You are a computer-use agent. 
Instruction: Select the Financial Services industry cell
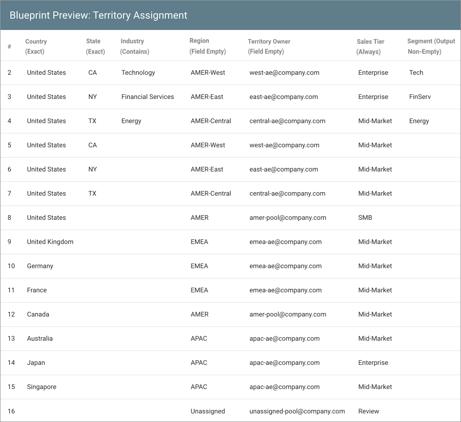148,97
